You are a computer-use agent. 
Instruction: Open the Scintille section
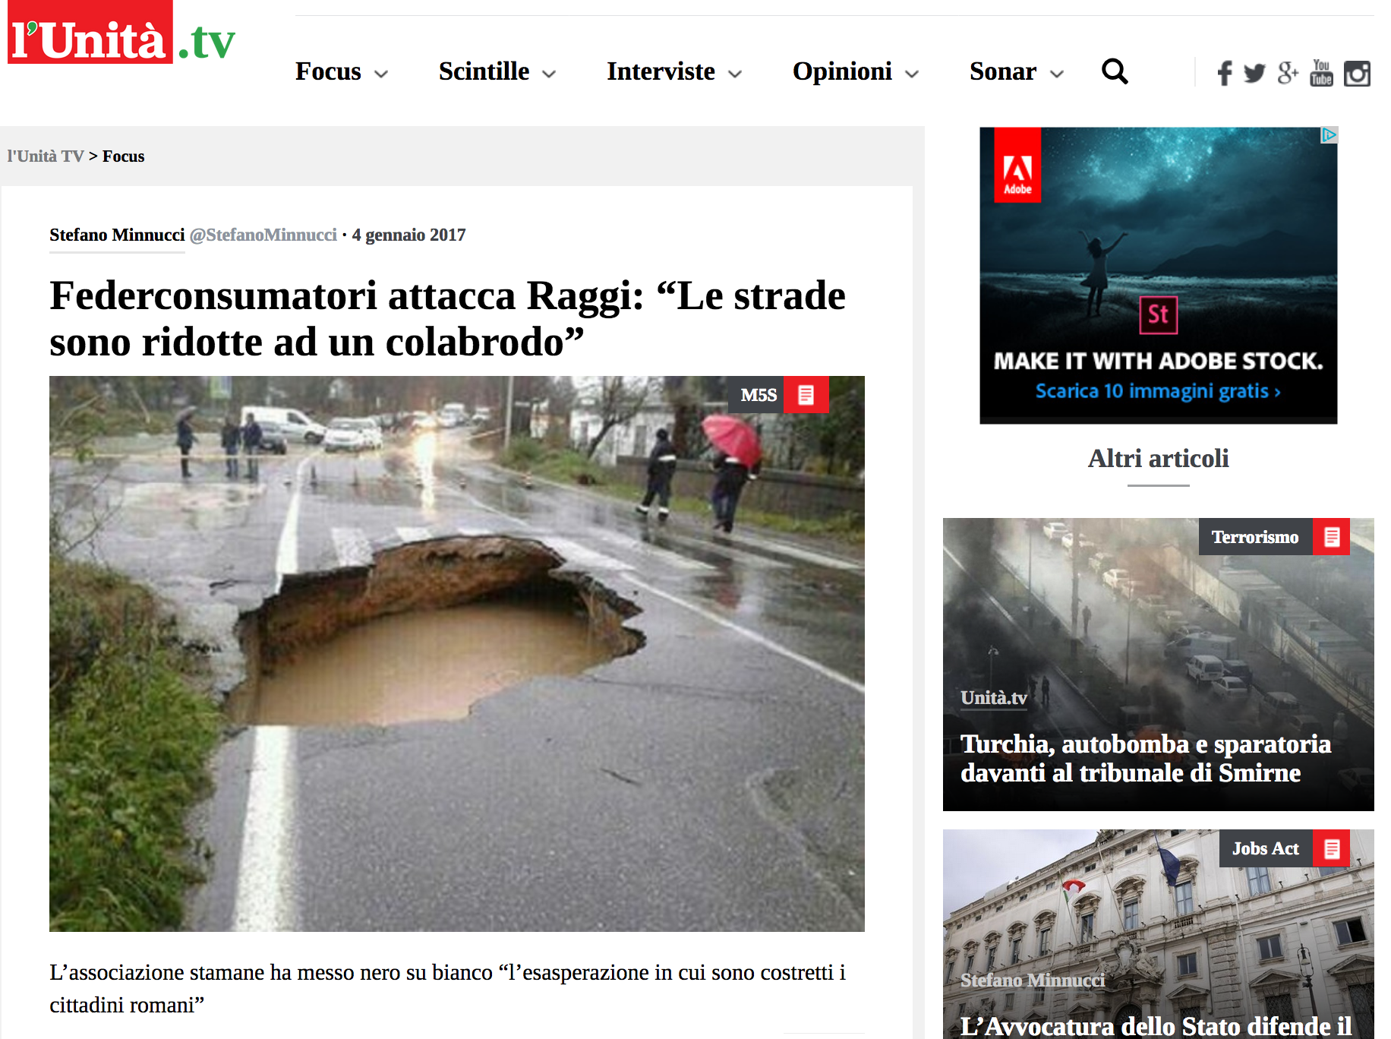pos(484,71)
